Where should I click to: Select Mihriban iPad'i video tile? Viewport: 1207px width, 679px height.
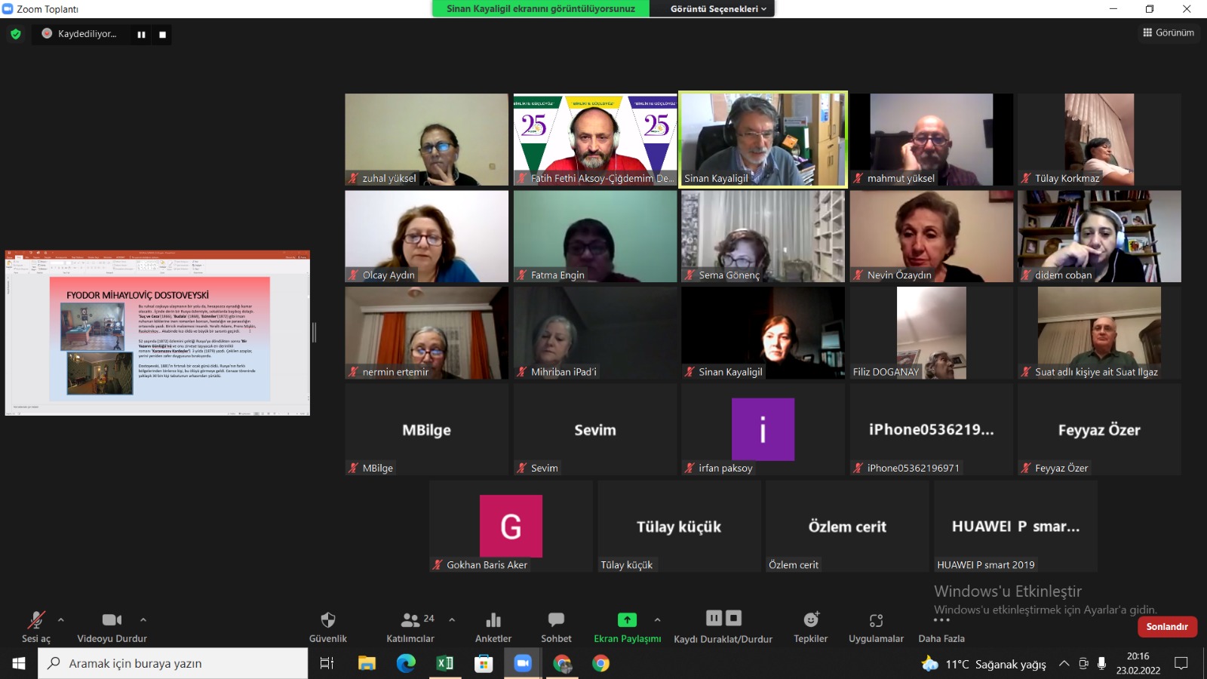click(595, 333)
